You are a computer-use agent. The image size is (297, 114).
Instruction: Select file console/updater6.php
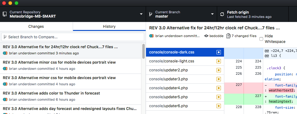185,106
